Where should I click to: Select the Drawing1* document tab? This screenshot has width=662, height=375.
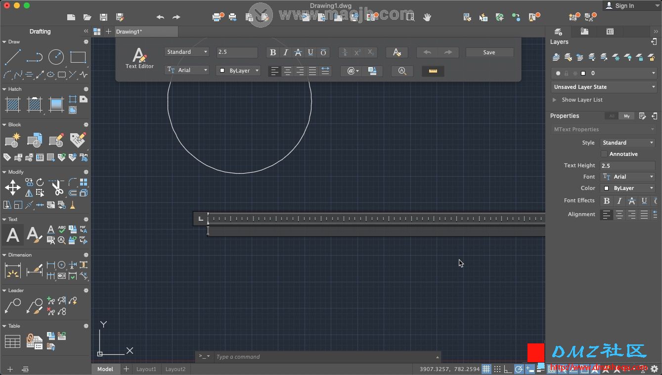point(146,32)
